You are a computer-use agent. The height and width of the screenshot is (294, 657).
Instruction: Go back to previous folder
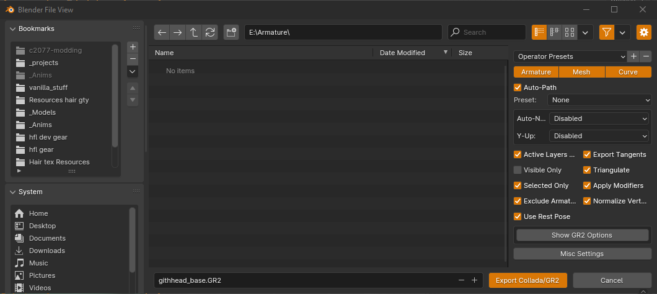(x=162, y=32)
